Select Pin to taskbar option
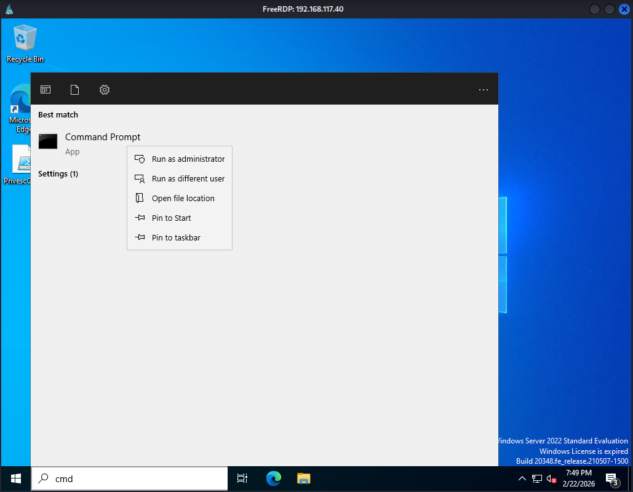The image size is (633, 492). pyautogui.click(x=176, y=237)
